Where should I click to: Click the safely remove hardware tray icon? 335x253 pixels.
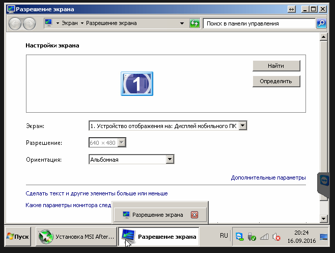click(252, 237)
